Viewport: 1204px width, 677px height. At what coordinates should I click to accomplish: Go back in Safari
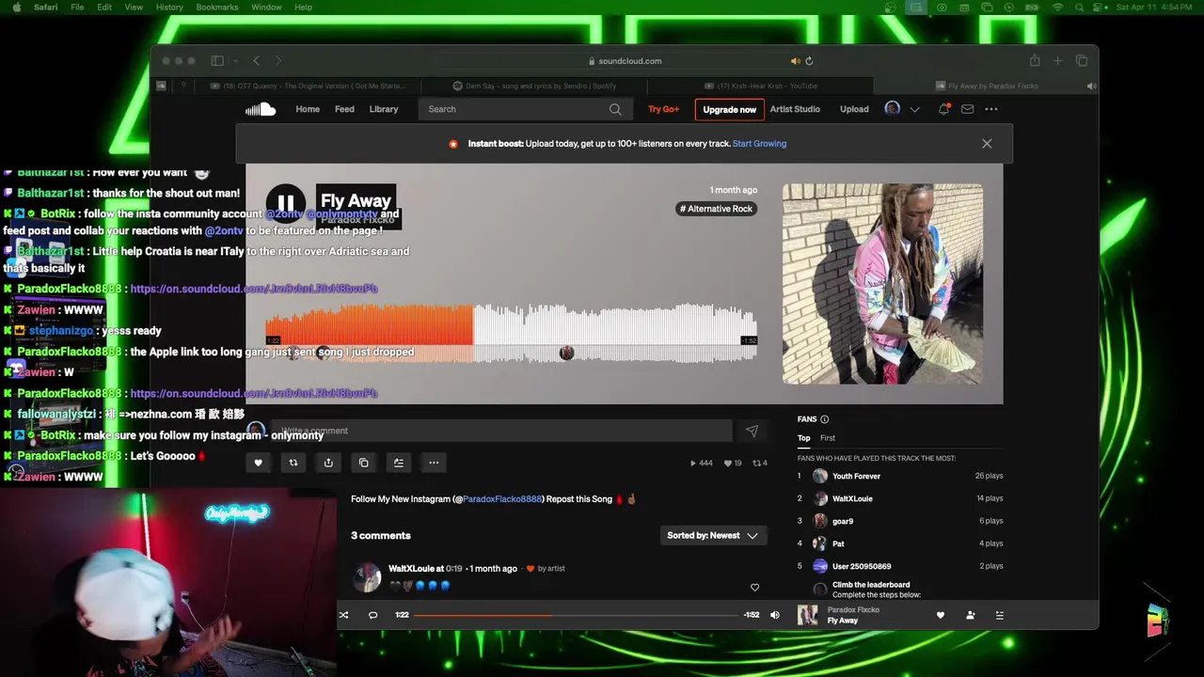(256, 61)
